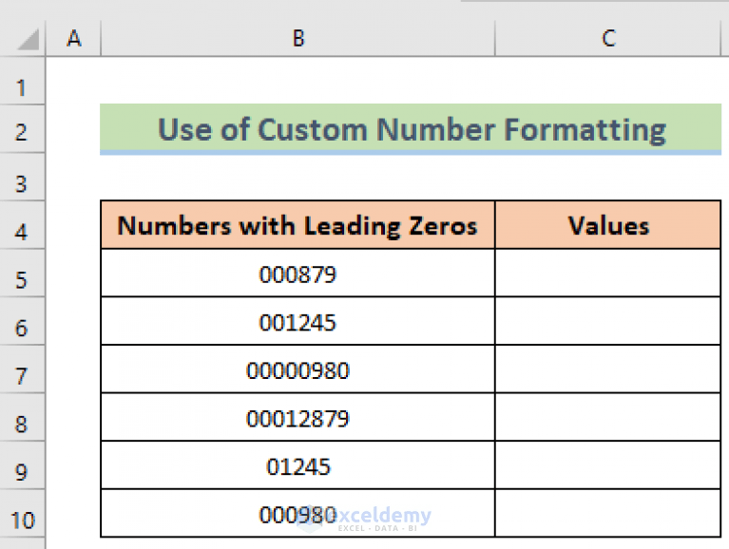Select row 9 header
Viewport: 729px width, 549px height.
[x=22, y=465]
